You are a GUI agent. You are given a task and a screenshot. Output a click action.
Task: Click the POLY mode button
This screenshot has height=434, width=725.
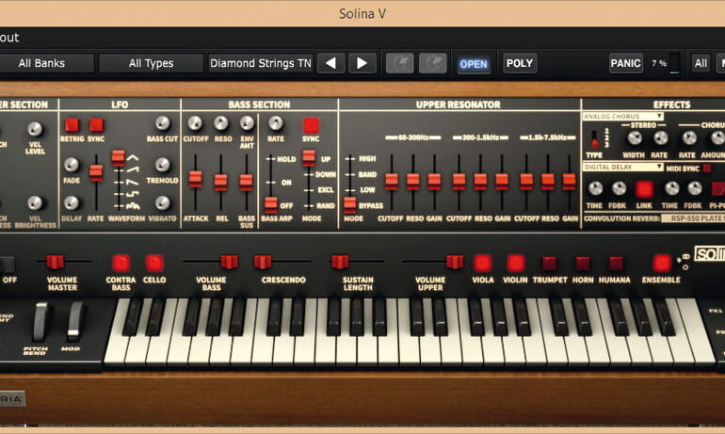[520, 63]
